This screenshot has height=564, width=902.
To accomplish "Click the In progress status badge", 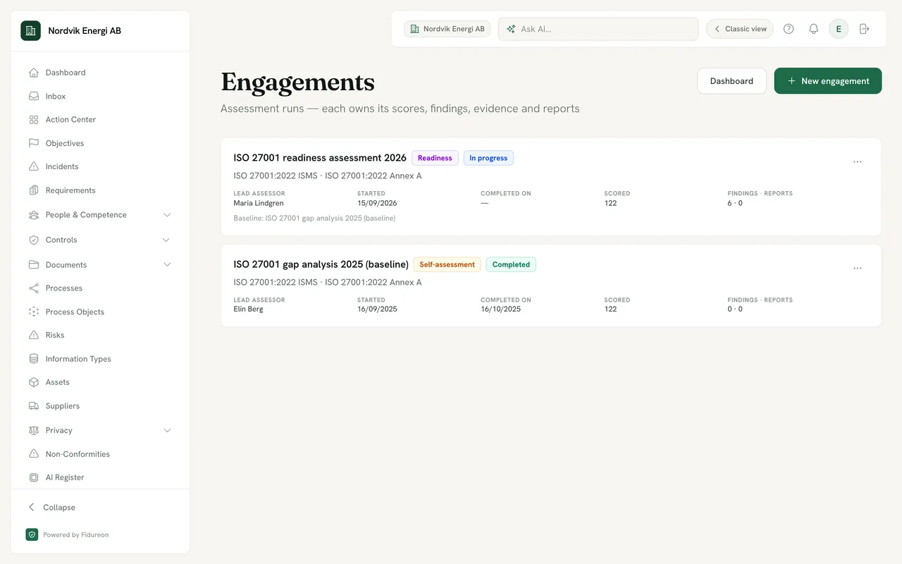I will coord(488,158).
